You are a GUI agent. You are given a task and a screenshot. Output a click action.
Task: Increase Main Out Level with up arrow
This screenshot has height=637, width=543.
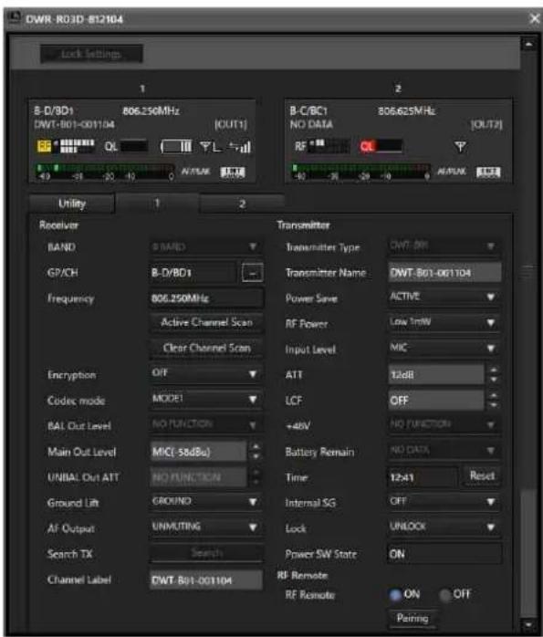coord(256,447)
